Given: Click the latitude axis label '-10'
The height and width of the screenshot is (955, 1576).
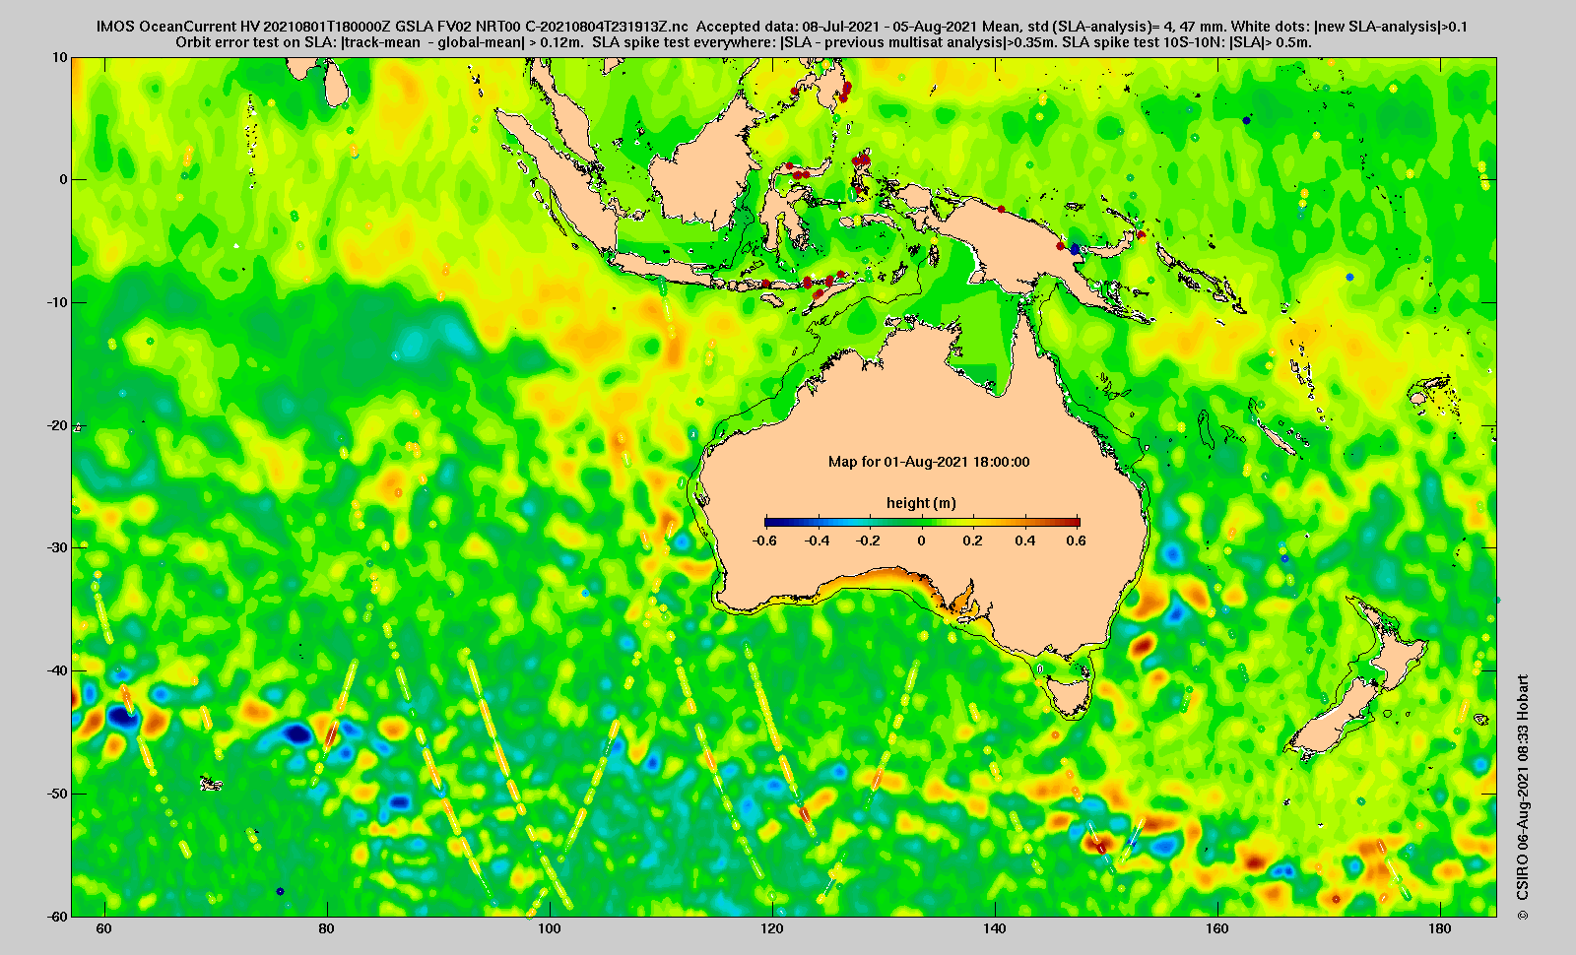Looking at the screenshot, I should pos(58,302).
